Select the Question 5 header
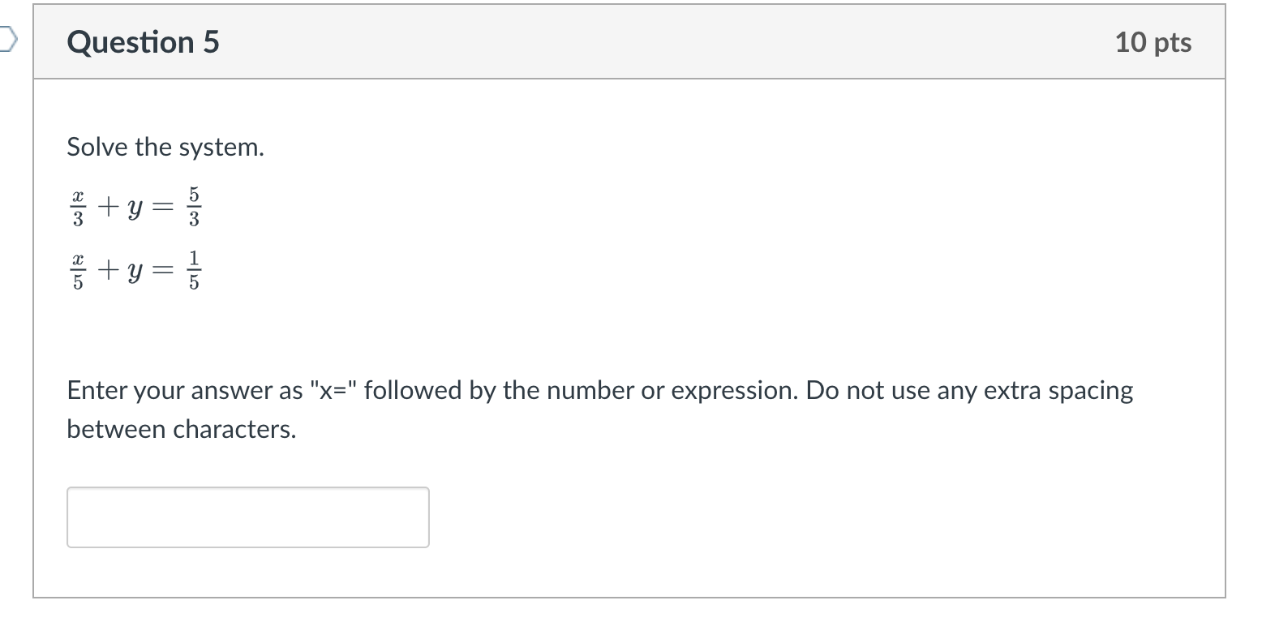1262x639 pixels. (142, 42)
